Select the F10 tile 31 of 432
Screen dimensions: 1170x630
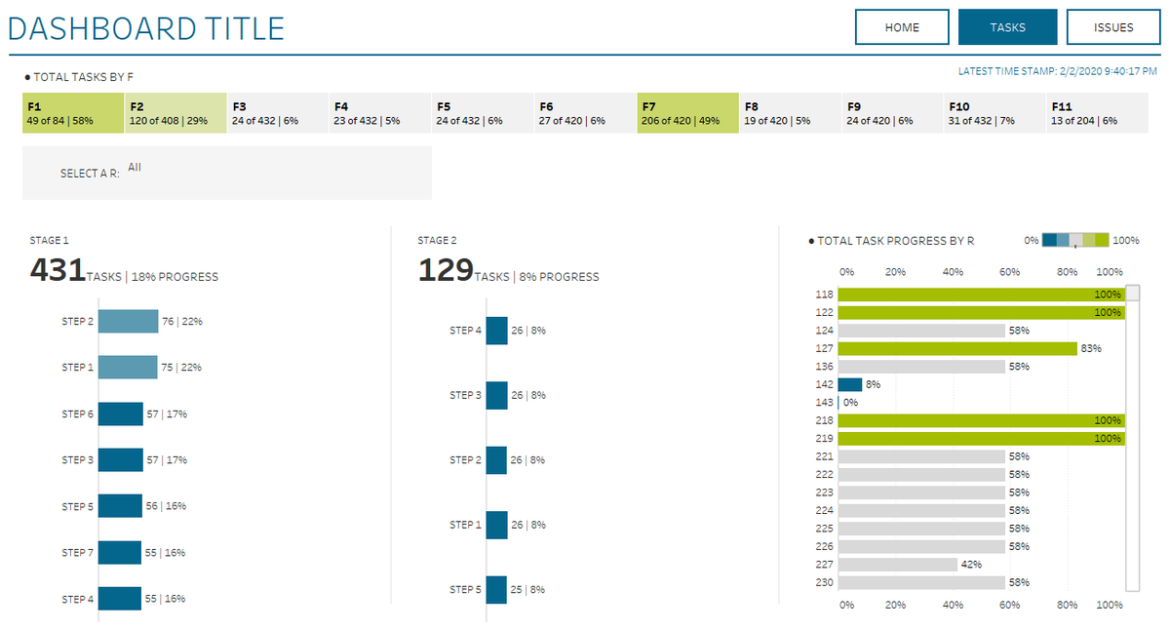click(994, 113)
